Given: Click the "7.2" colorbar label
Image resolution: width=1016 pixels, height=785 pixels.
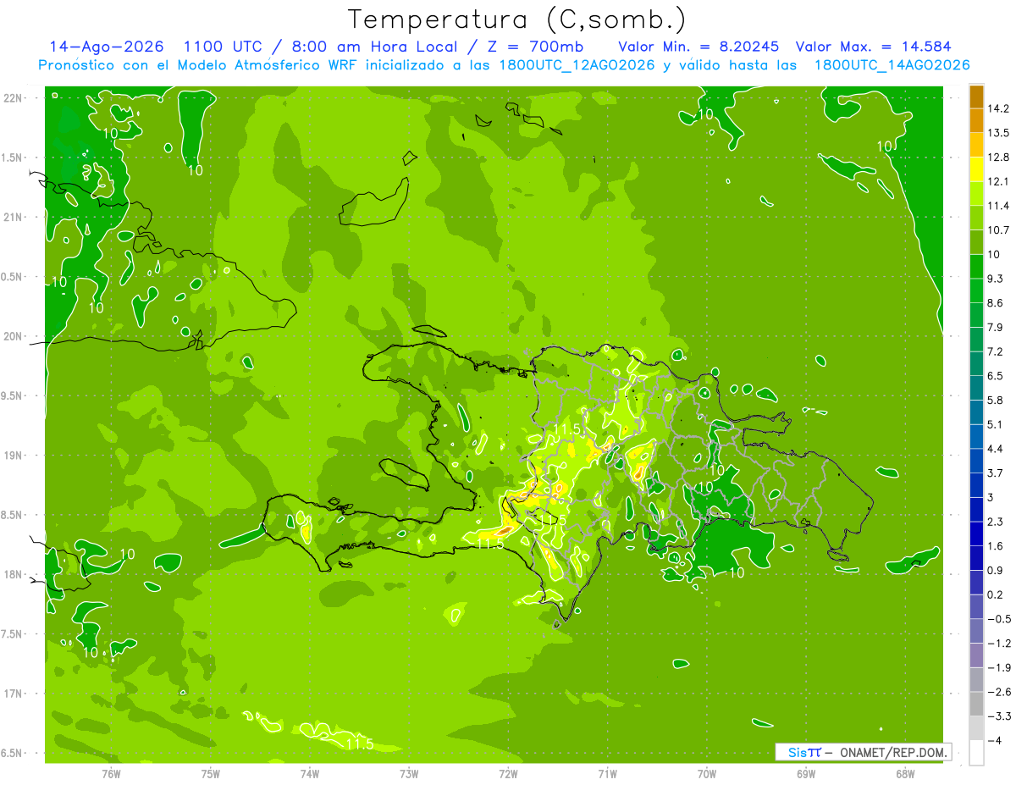Looking at the screenshot, I should (x=996, y=351).
